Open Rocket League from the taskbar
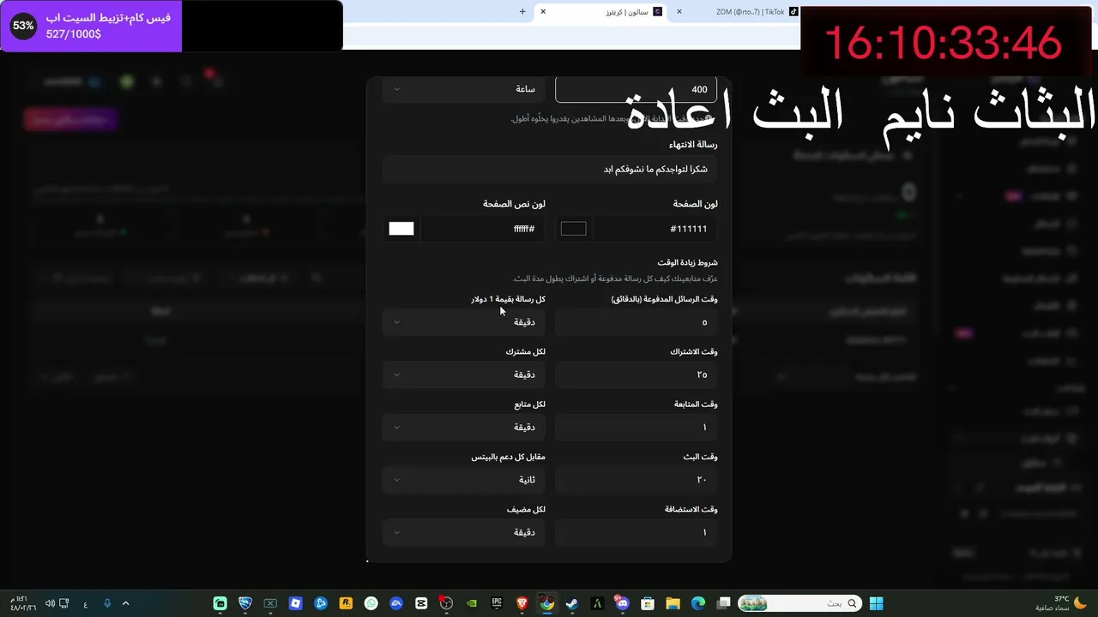The width and height of the screenshot is (1098, 617). click(245, 603)
